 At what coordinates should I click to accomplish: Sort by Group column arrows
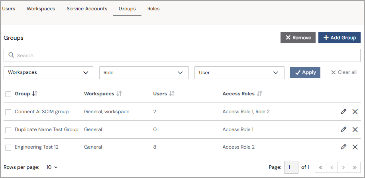point(35,93)
